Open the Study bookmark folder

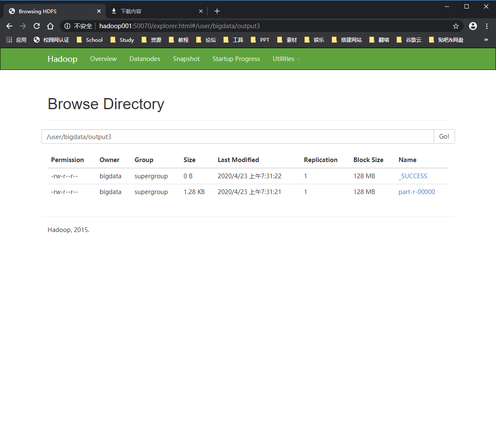(122, 40)
